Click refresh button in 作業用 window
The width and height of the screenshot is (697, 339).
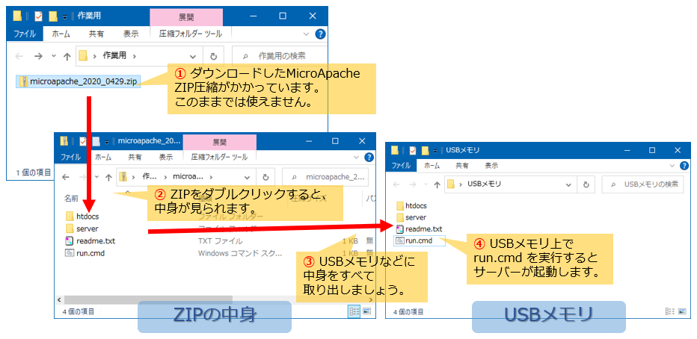click(213, 56)
